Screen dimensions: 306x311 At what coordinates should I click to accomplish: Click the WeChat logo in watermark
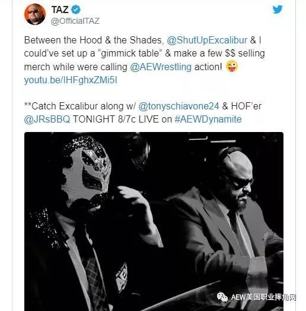tap(222, 297)
